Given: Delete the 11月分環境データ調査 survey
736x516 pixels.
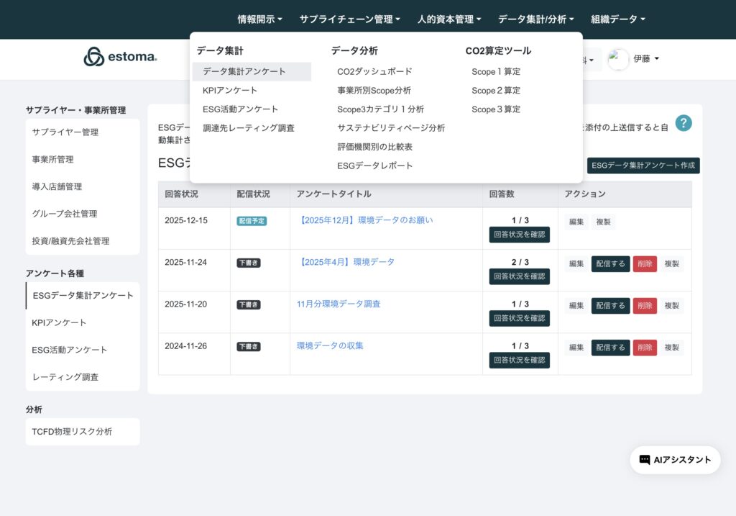Looking at the screenshot, I should 645,306.
